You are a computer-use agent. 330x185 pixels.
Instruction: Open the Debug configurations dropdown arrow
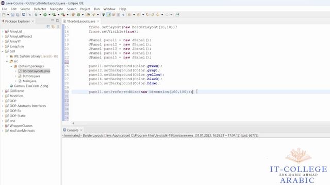40,15
